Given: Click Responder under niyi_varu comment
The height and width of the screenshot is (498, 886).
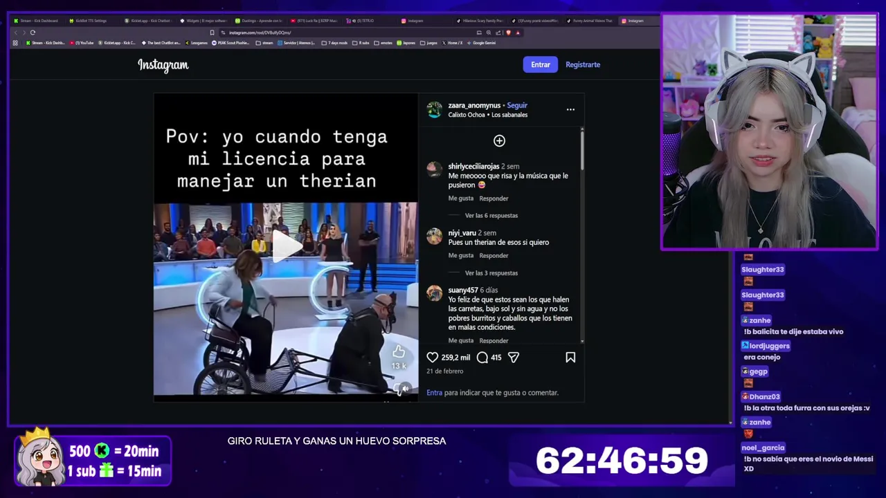Looking at the screenshot, I should click(x=494, y=256).
